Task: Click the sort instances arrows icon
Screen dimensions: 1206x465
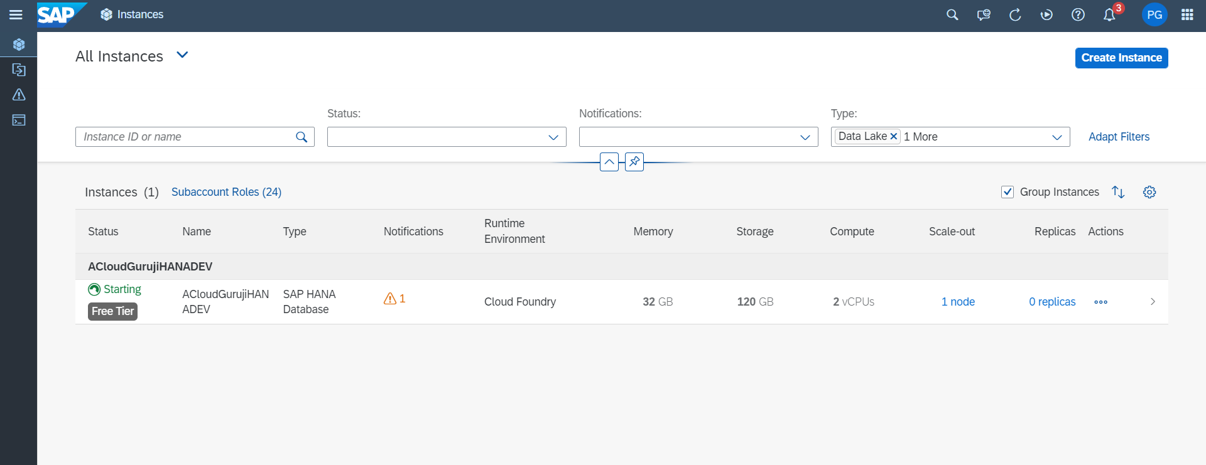Action: point(1118,192)
